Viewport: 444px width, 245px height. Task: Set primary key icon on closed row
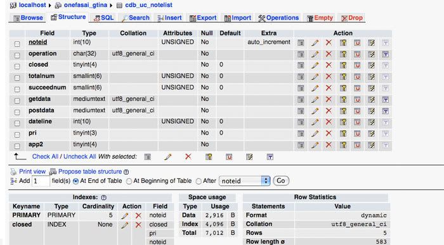[343, 65]
